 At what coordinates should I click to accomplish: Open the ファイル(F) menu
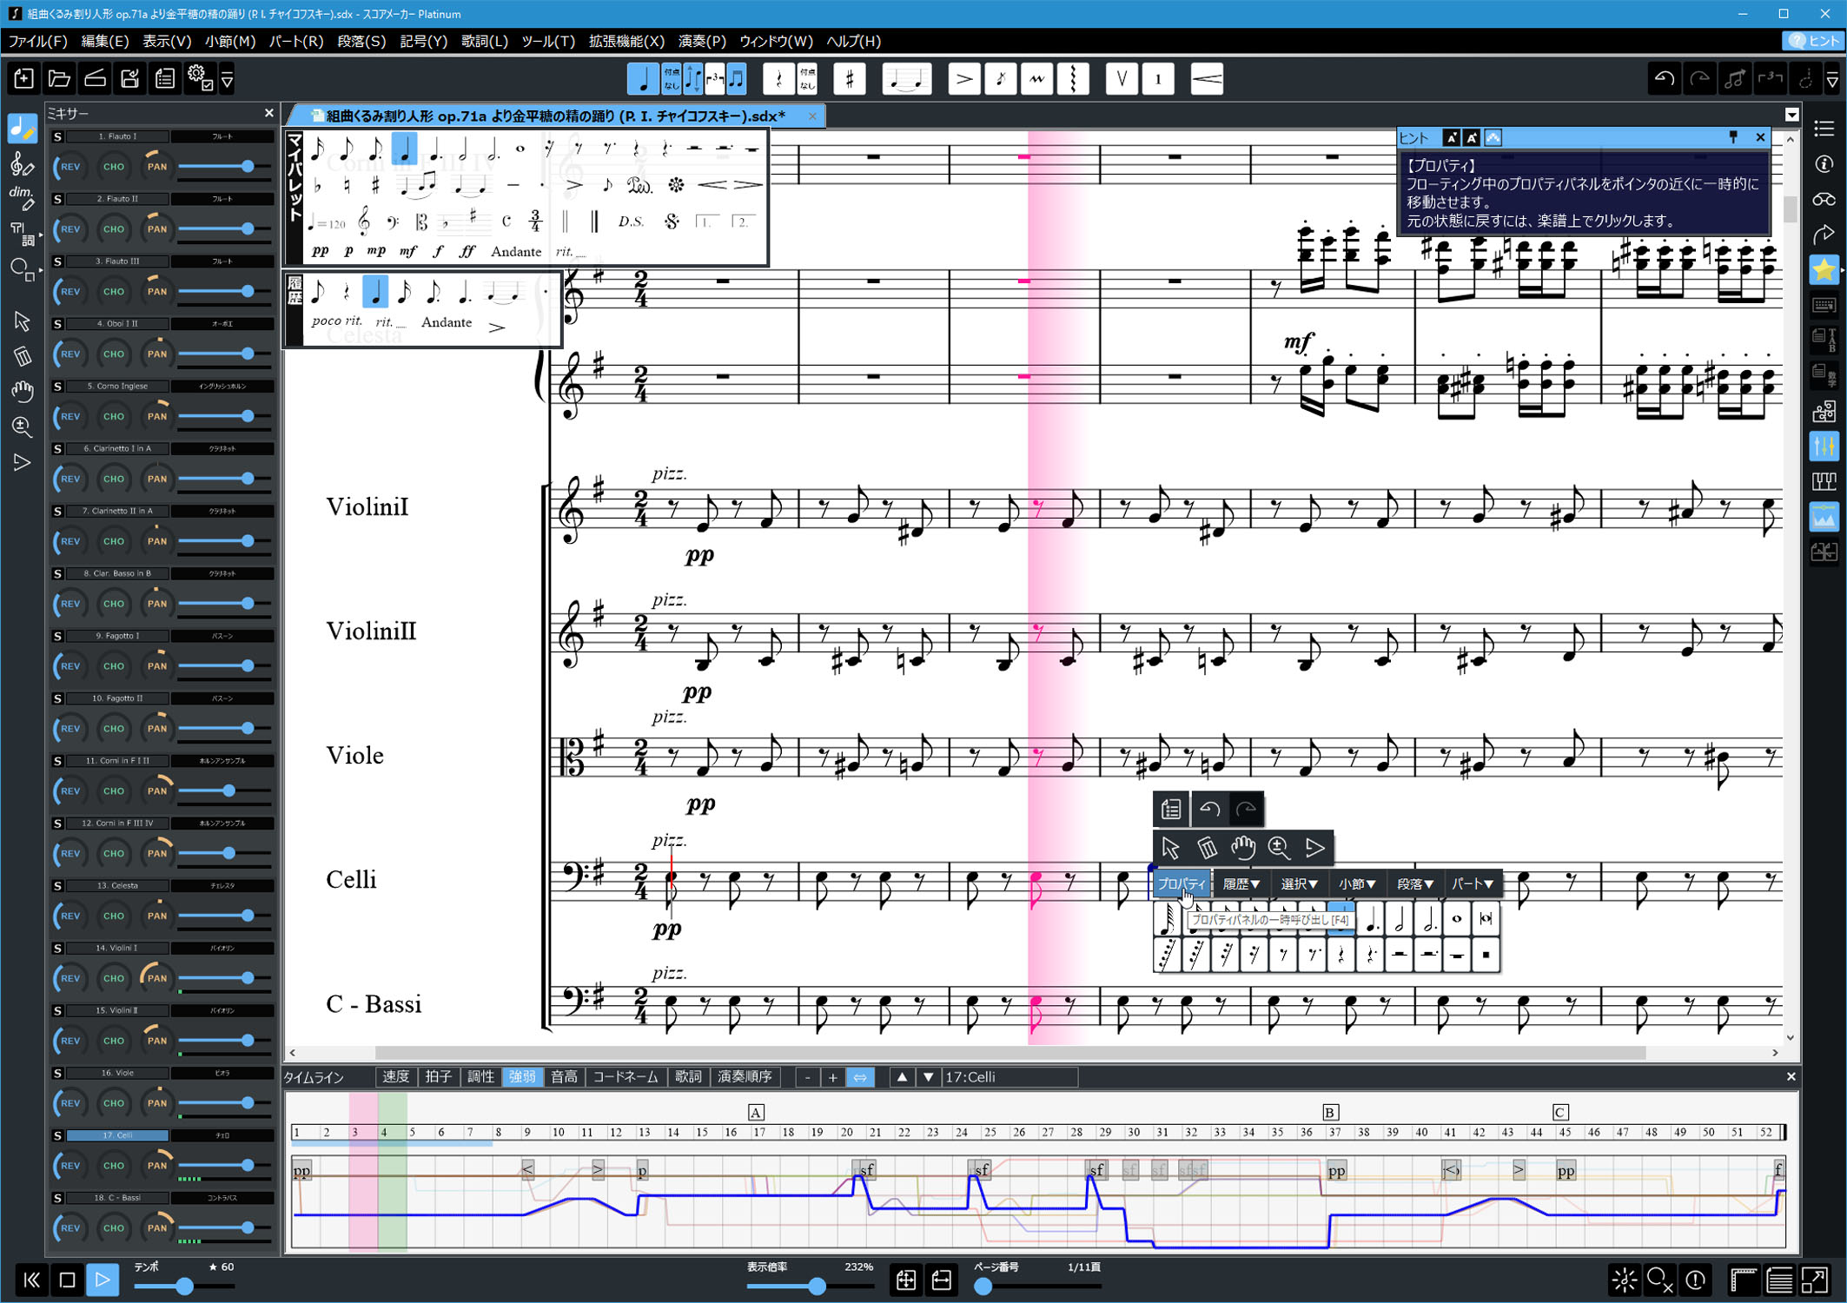click(36, 41)
